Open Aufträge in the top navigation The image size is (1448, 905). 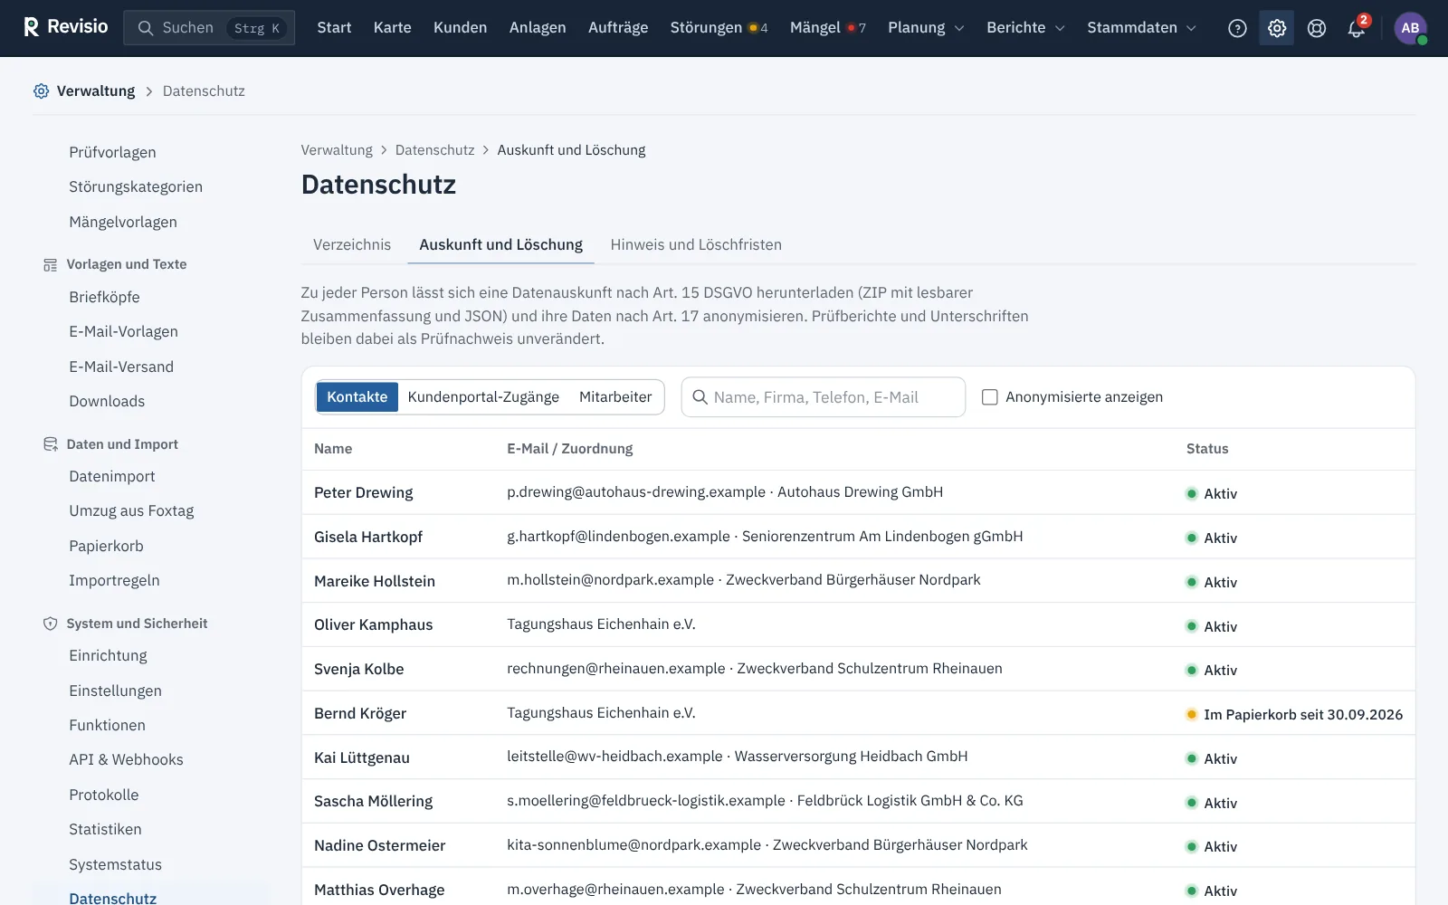click(x=618, y=28)
